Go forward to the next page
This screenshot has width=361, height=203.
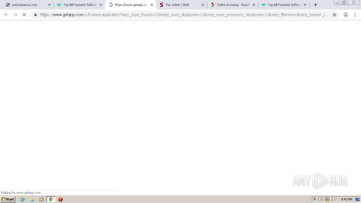(15, 15)
